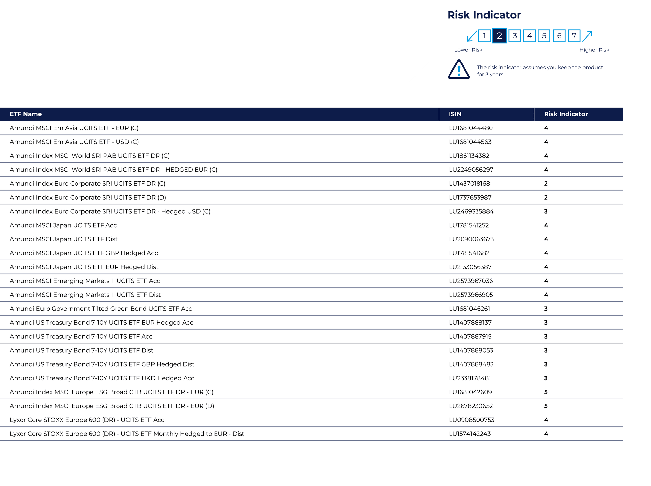Click the ISIN column header
The width and height of the screenshot is (651, 486).
point(455,114)
